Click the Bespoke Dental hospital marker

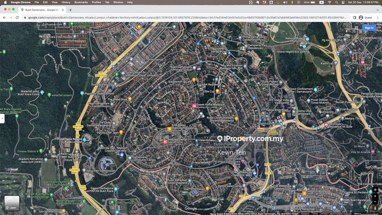pyautogui.click(x=165, y=142)
